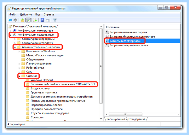This screenshot has width=189, height=135.
Task: Click the Filter funnel toolbar icon
Action: point(55,20)
